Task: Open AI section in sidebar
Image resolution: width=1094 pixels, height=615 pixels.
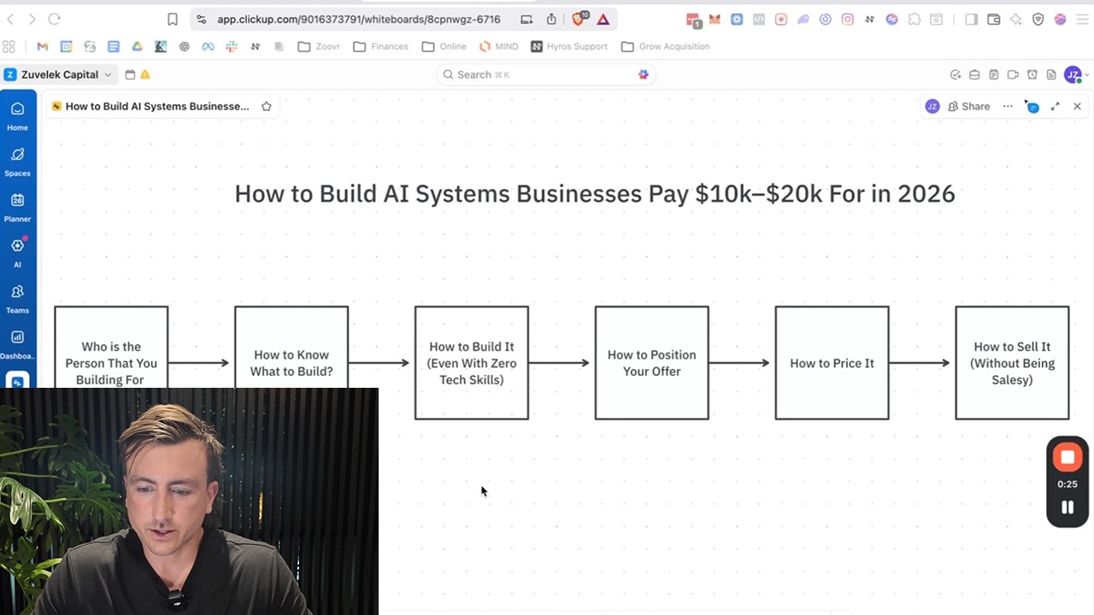Action: pyautogui.click(x=17, y=253)
